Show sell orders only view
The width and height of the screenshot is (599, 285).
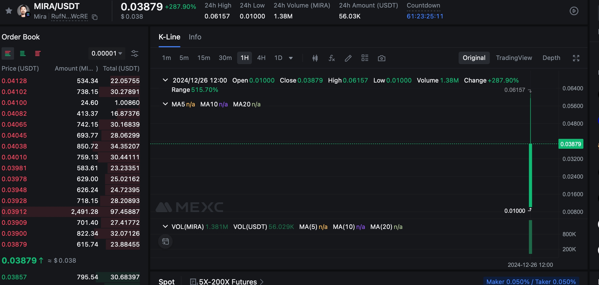click(x=37, y=53)
